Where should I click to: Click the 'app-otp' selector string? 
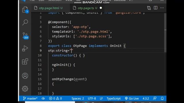[x=80, y=27]
